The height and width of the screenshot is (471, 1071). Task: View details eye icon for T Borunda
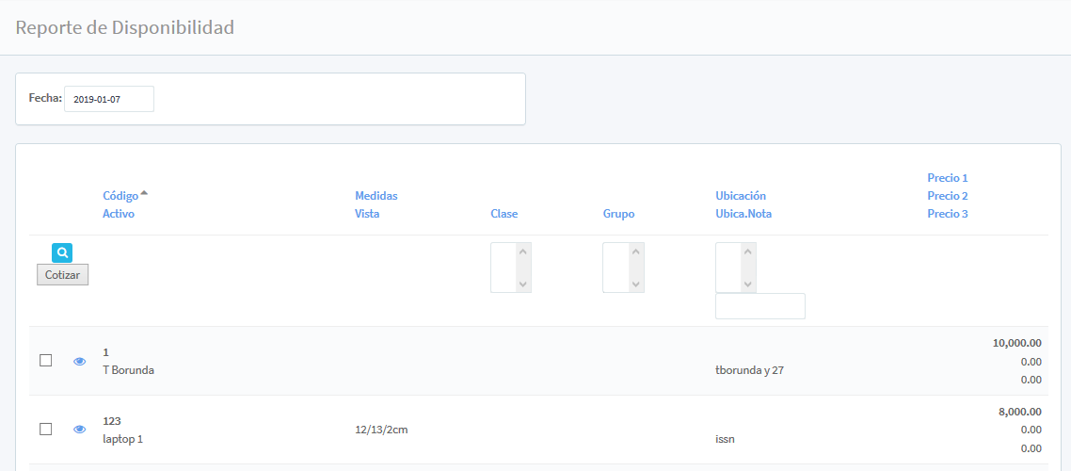80,361
